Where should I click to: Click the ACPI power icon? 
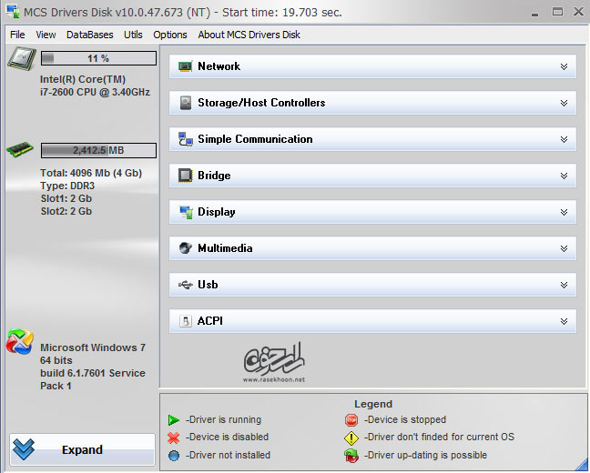click(x=185, y=321)
